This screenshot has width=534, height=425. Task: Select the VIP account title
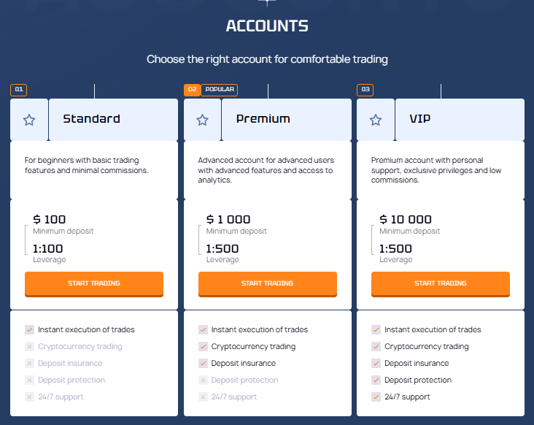click(x=420, y=119)
